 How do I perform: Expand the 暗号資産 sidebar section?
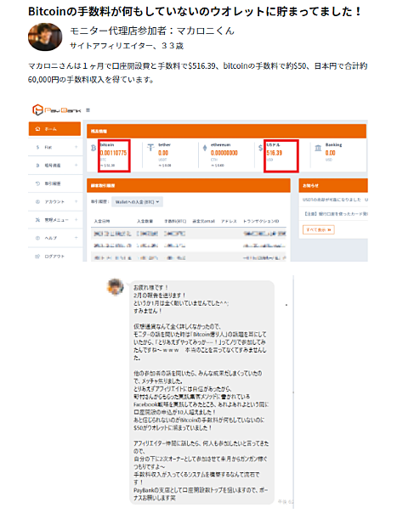[55, 165]
